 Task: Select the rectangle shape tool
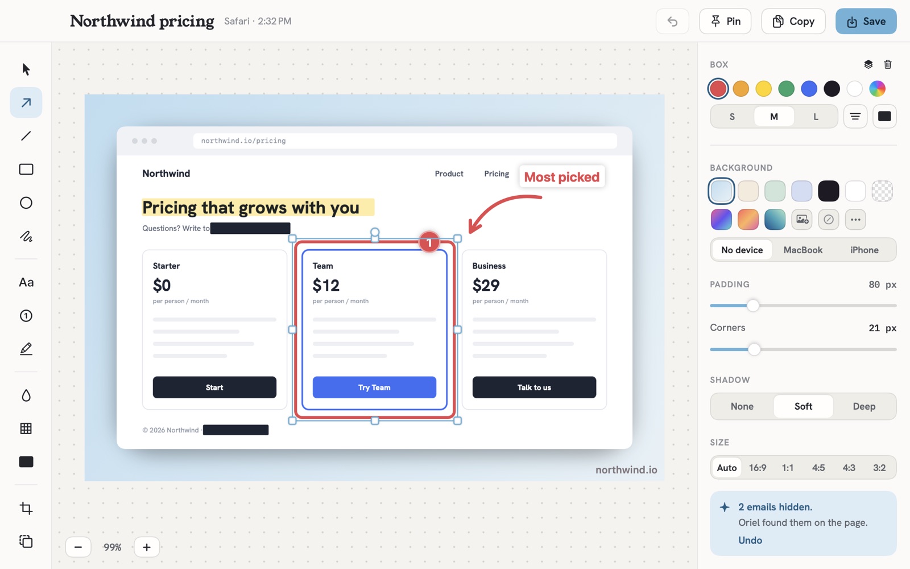[26, 170]
